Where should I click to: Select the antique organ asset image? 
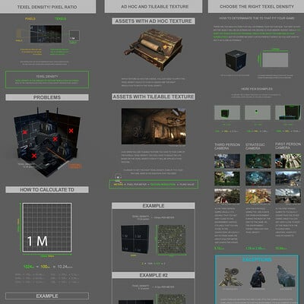[x=154, y=49]
